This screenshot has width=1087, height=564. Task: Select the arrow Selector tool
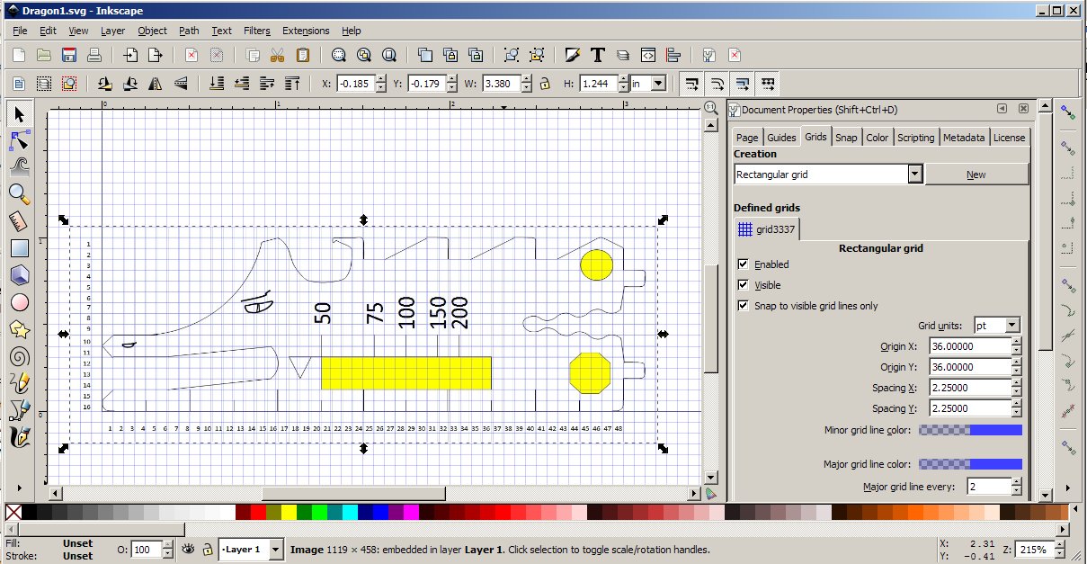(19, 113)
